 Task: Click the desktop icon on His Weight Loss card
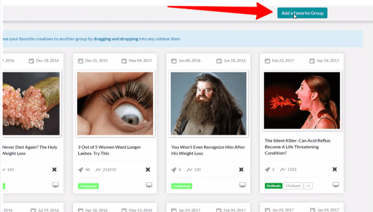point(242,185)
